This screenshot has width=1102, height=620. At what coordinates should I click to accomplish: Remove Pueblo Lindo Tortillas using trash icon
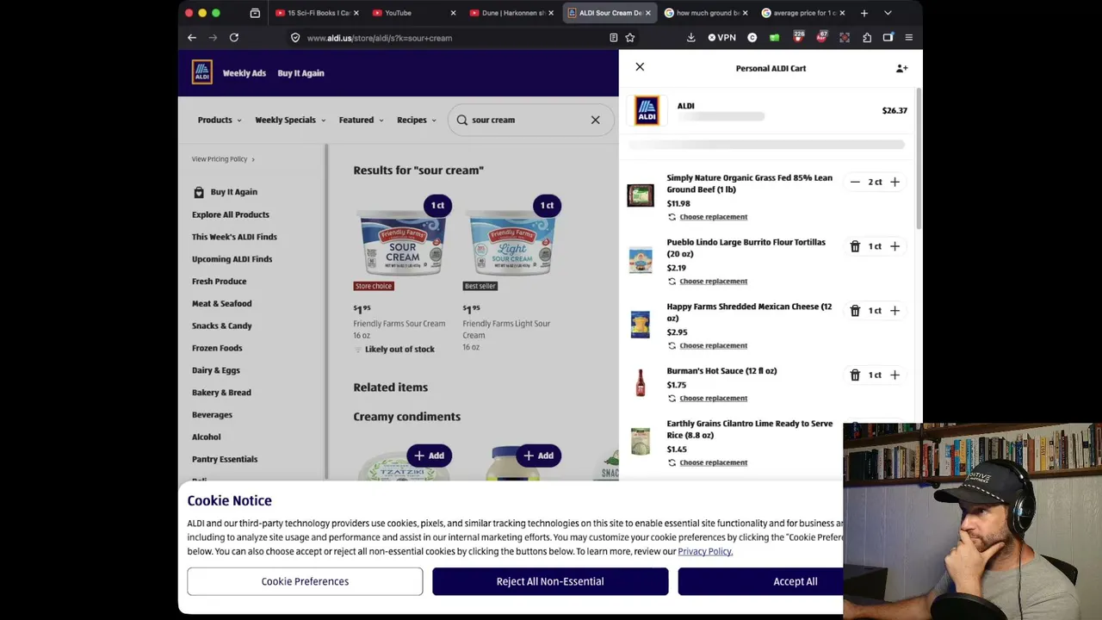click(x=855, y=247)
